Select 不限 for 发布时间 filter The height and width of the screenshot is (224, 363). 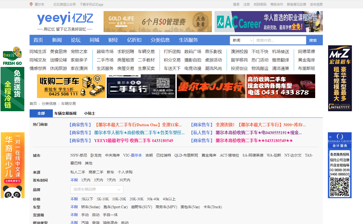pos(74,180)
